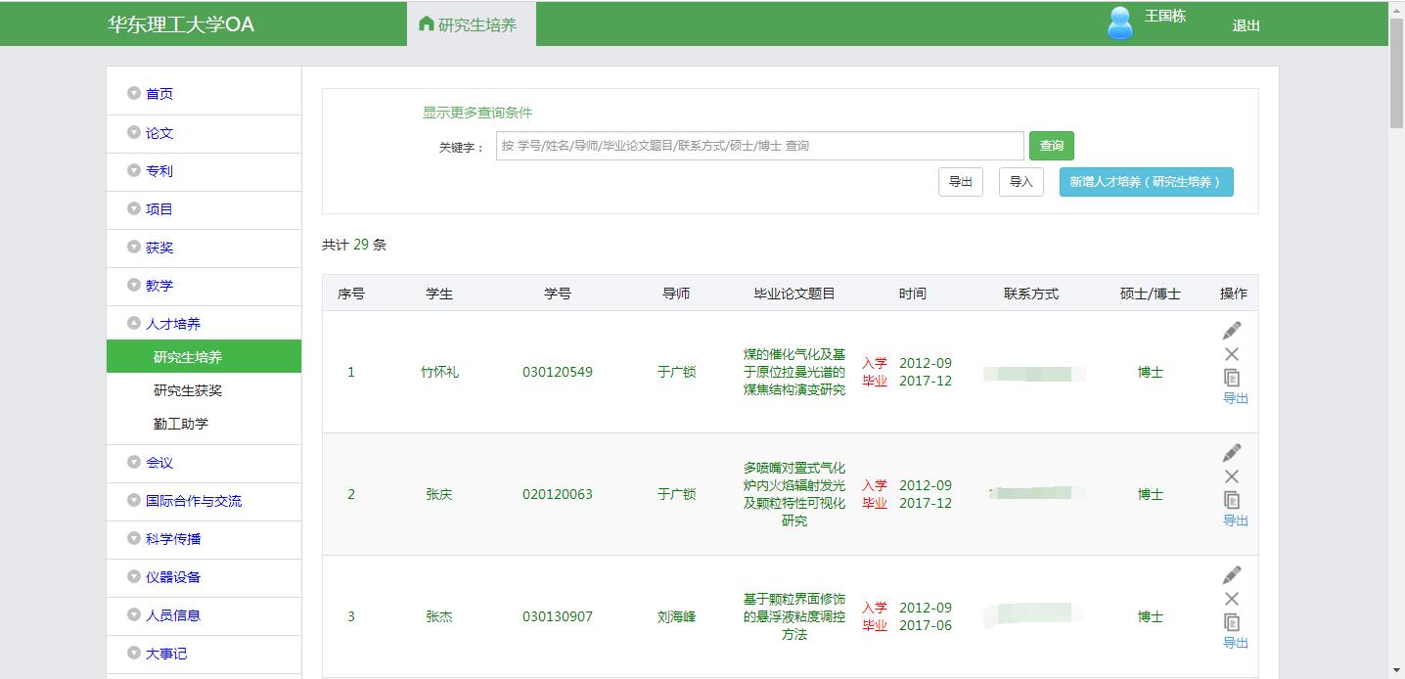Switch to the 研究生培养 top tab
This screenshot has height=679, width=1405.
(x=471, y=24)
